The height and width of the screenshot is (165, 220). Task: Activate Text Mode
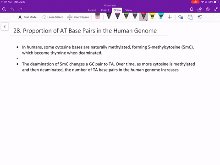pos(27,17)
